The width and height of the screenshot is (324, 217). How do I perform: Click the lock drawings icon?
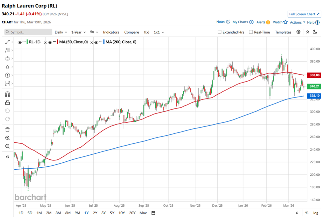7,103
